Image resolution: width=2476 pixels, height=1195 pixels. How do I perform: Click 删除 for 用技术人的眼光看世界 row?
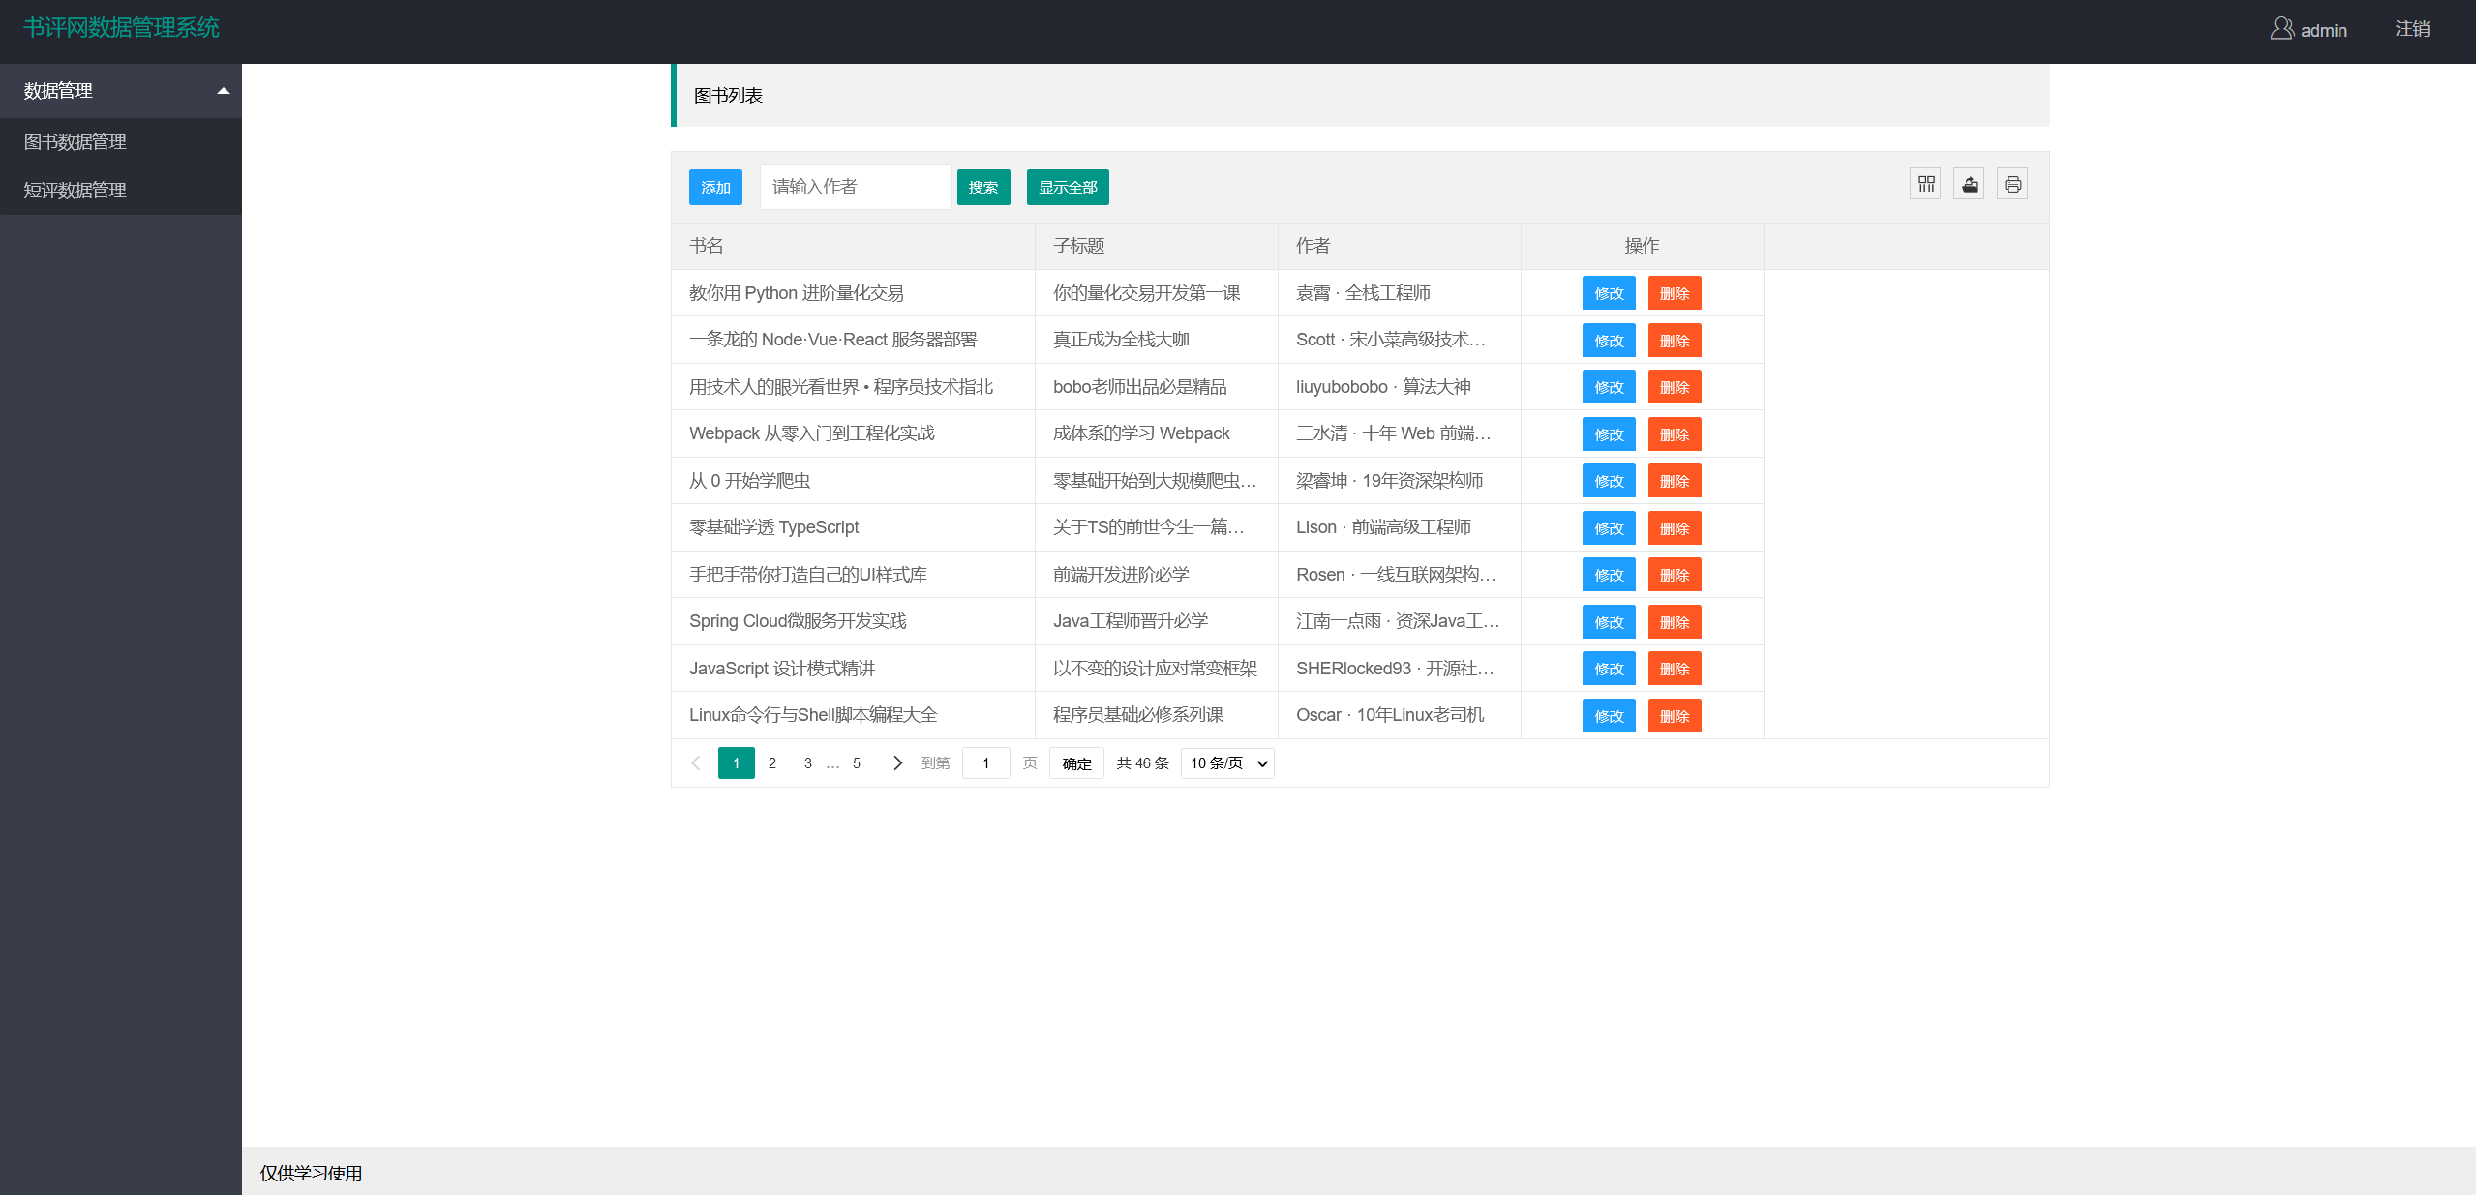[x=1675, y=387]
